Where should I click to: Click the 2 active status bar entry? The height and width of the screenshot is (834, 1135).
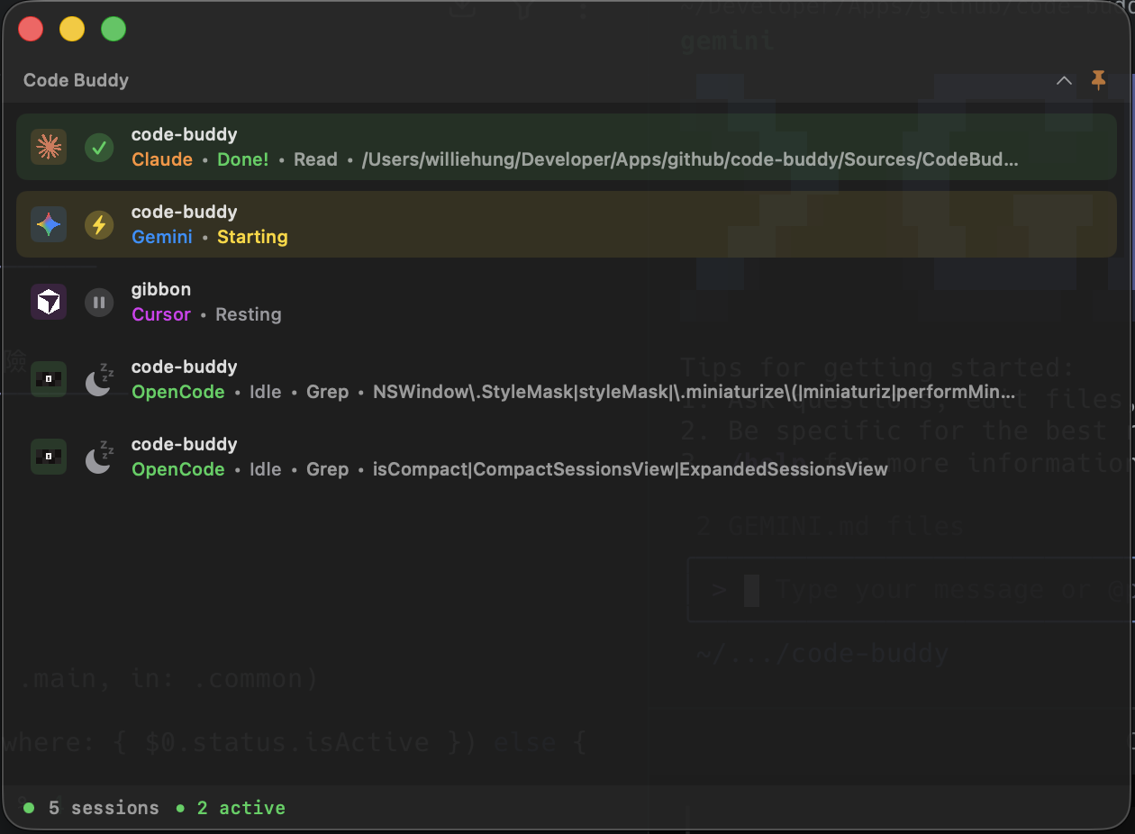241,808
